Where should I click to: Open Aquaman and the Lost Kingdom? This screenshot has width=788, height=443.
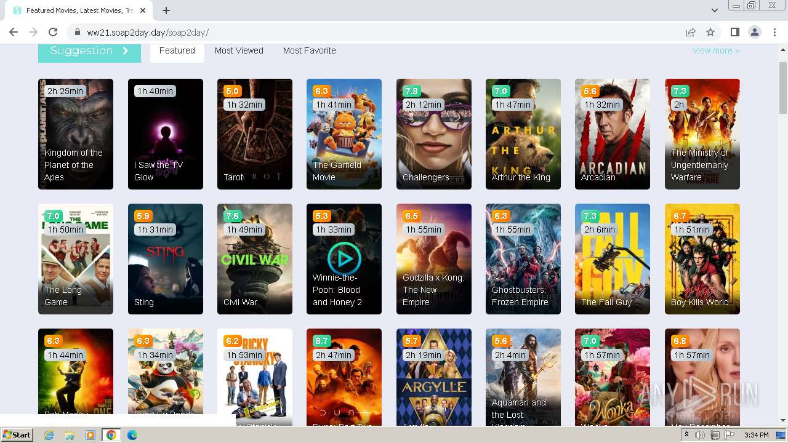click(523, 377)
